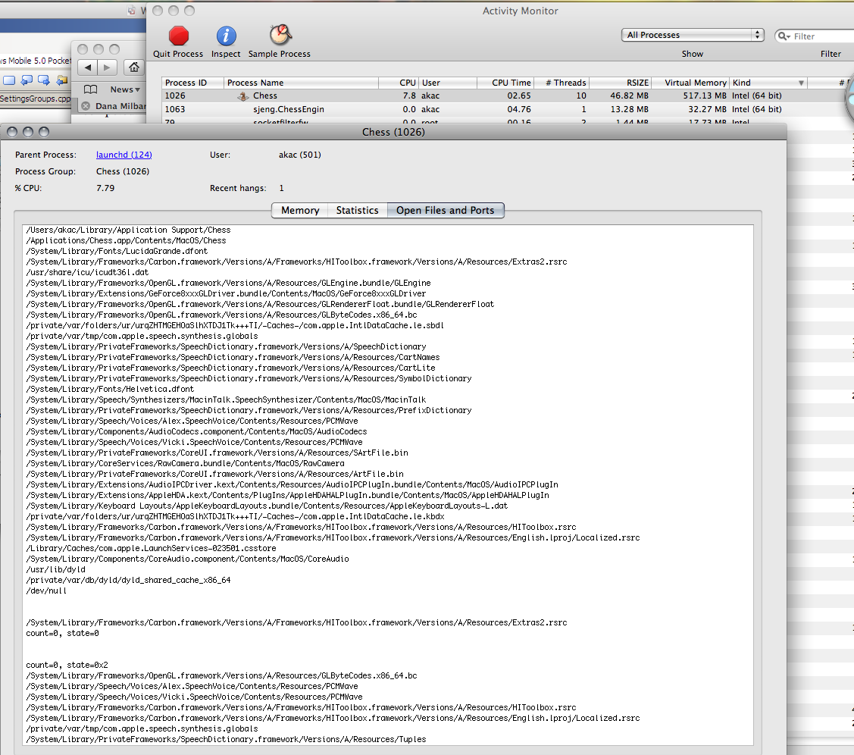854x755 pixels.
Task: Click the RawCamera.bundle path line
Action: (x=185, y=464)
